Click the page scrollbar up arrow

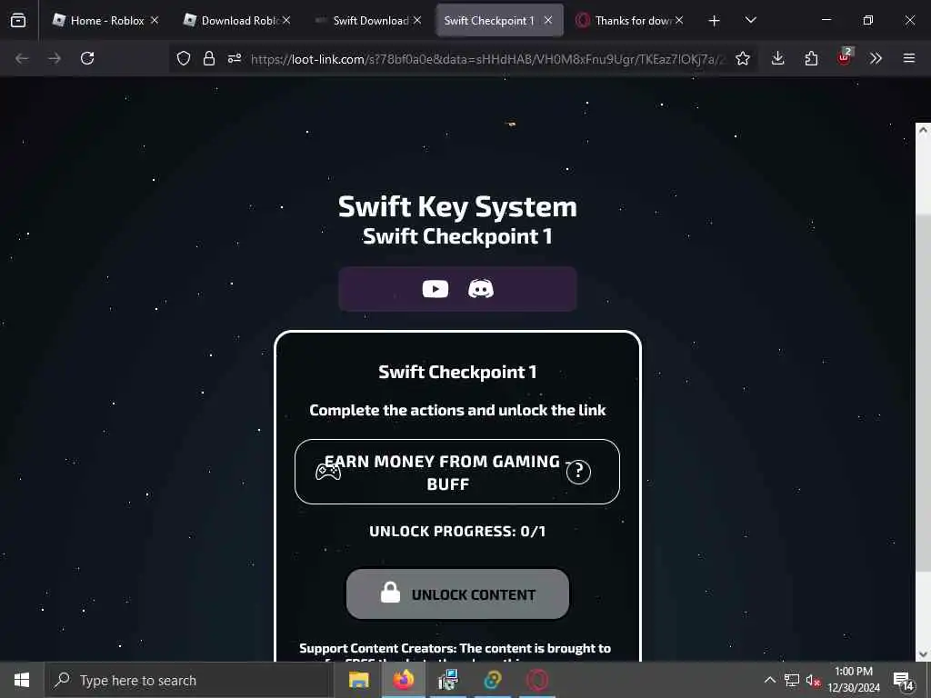pyautogui.click(x=924, y=131)
